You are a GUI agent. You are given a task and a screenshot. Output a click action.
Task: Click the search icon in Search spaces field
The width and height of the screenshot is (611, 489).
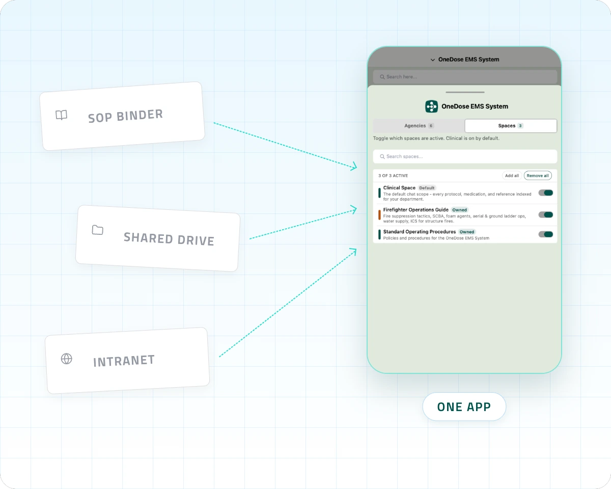click(382, 156)
